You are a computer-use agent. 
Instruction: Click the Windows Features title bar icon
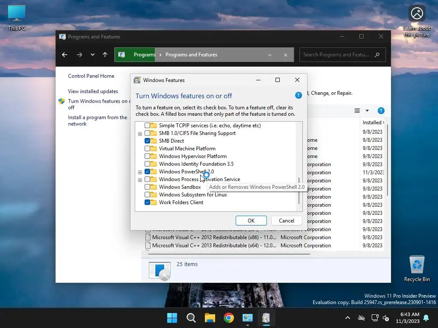coord(137,80)
